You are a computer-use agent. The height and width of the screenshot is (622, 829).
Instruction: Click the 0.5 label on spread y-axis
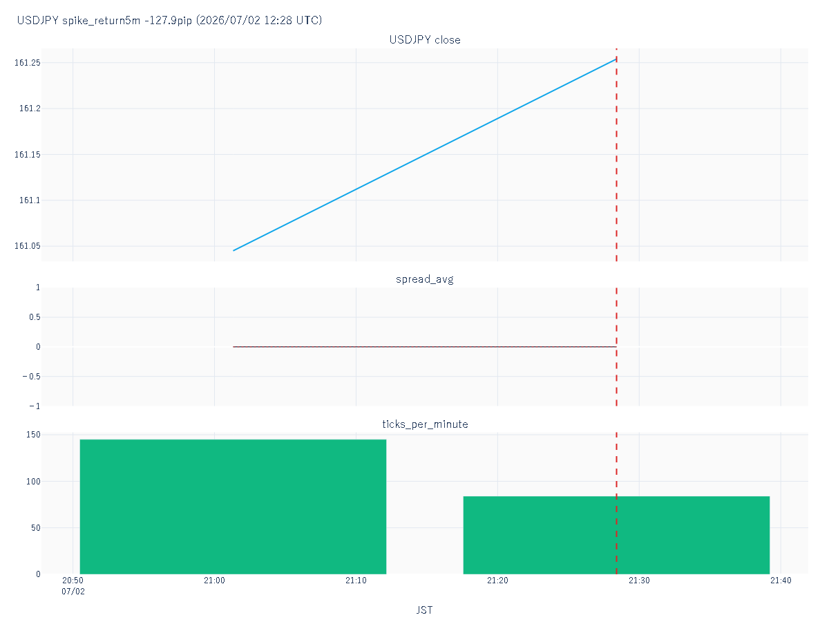pos(34,317)
